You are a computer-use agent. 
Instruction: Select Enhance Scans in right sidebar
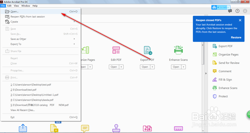pos(225,88)
